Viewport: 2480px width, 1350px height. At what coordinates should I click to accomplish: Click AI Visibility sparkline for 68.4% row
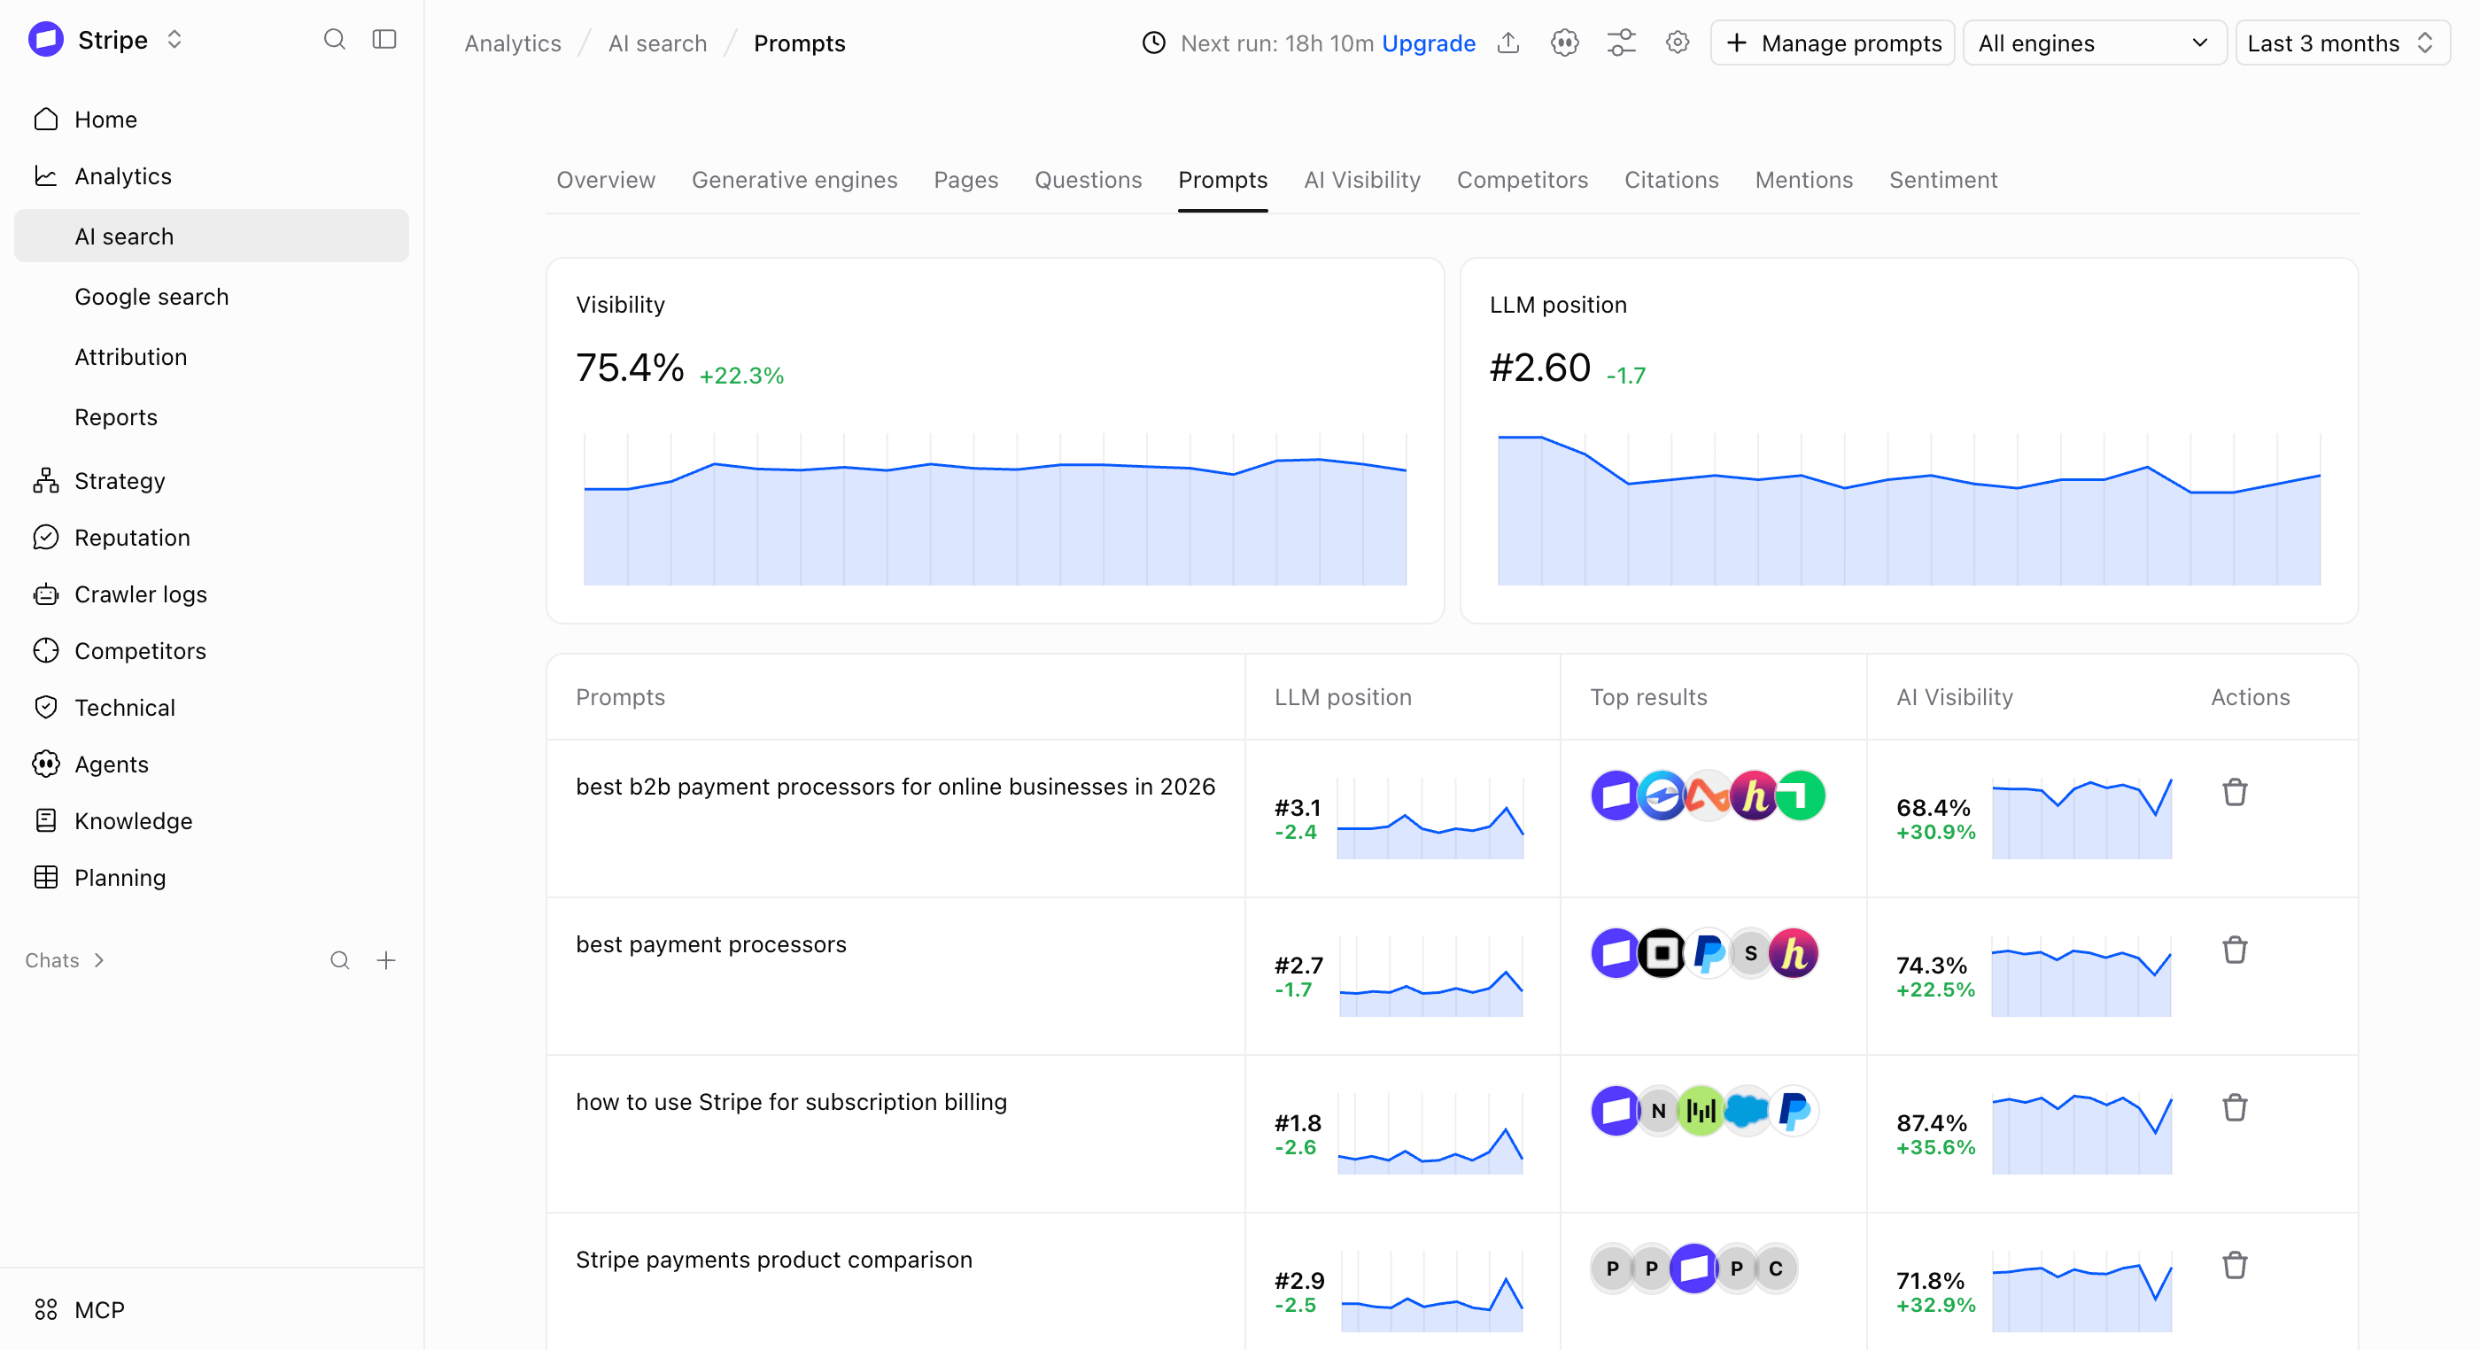tap(2081, 819)
